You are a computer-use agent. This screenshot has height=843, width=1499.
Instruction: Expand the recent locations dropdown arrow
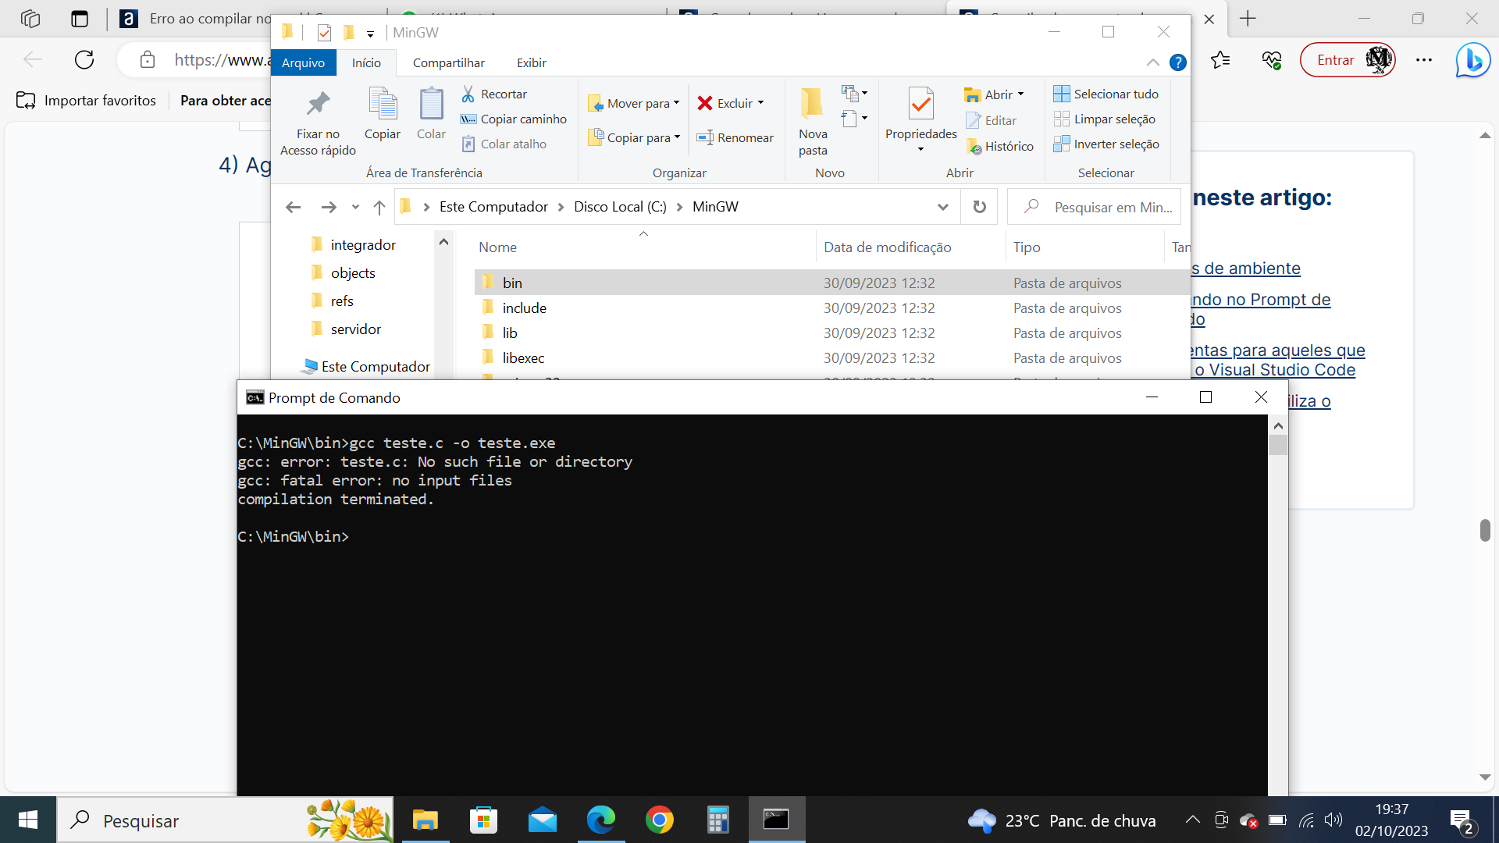pos(355,207)
